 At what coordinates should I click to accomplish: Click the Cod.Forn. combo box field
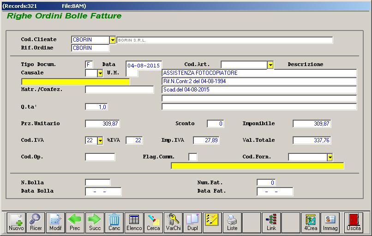click(x=308, y=157)
